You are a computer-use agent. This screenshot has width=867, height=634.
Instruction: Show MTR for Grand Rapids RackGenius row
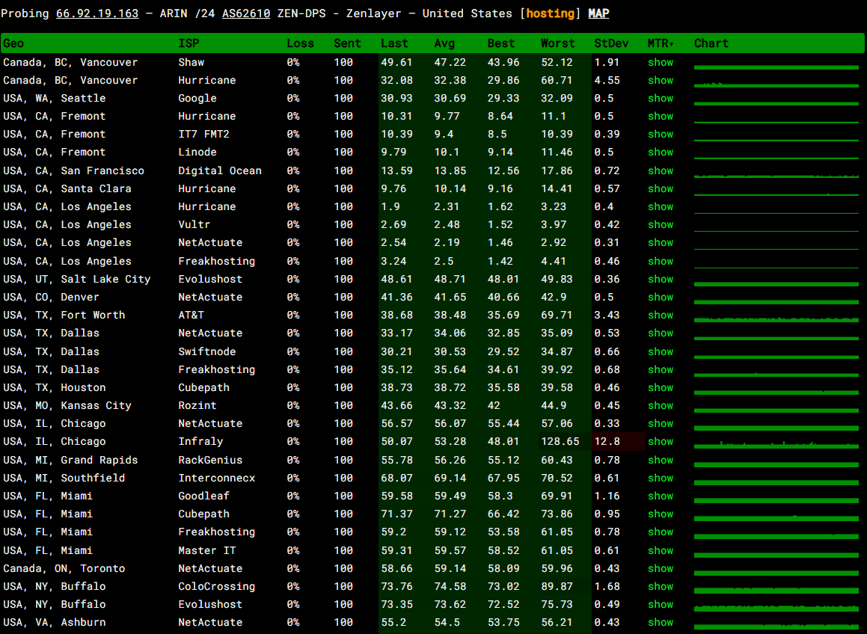(661, 460)
